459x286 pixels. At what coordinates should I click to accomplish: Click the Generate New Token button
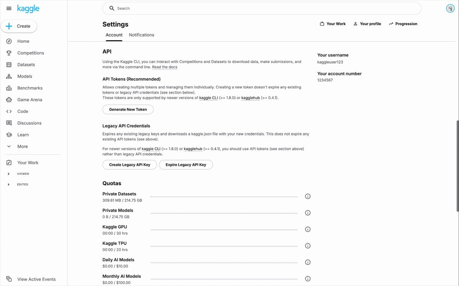[128, 109]
